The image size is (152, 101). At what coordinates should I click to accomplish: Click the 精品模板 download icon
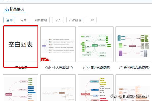click(7, 9)
